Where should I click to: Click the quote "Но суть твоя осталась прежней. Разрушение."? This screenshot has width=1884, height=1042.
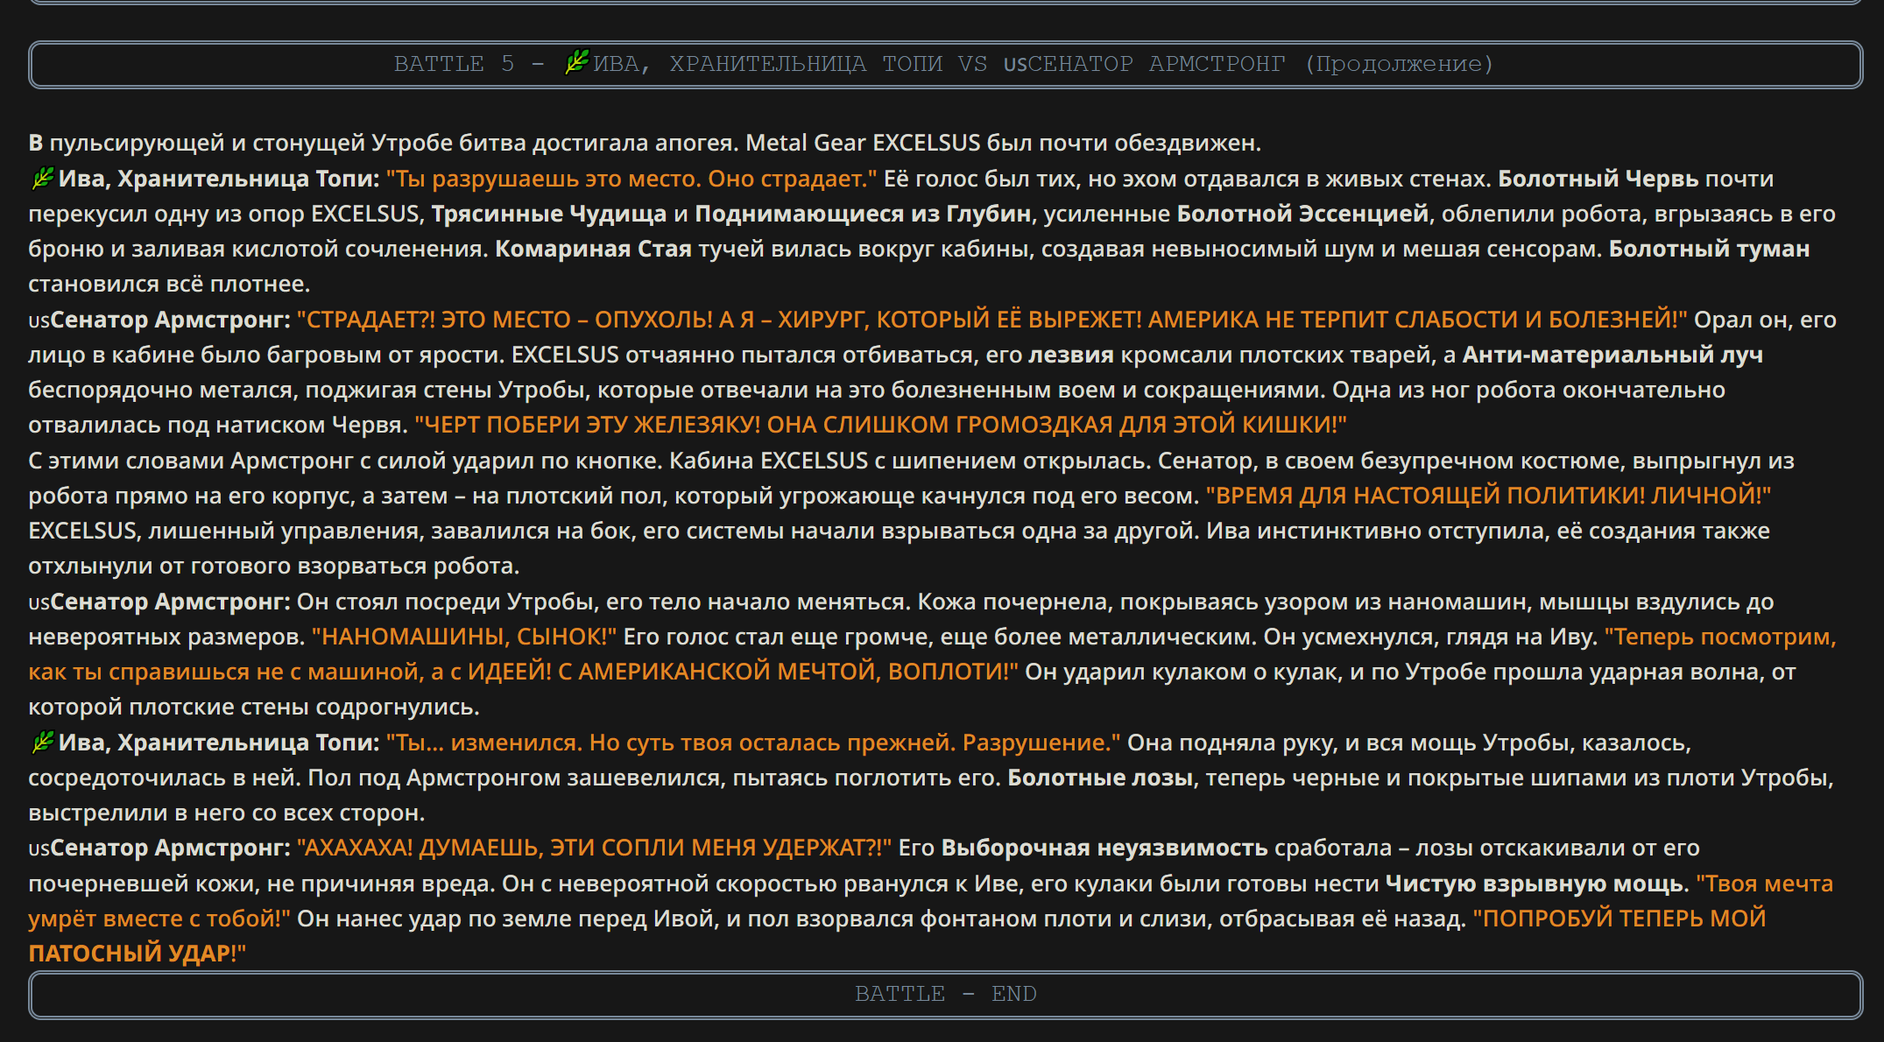click(x=855, y=743)
